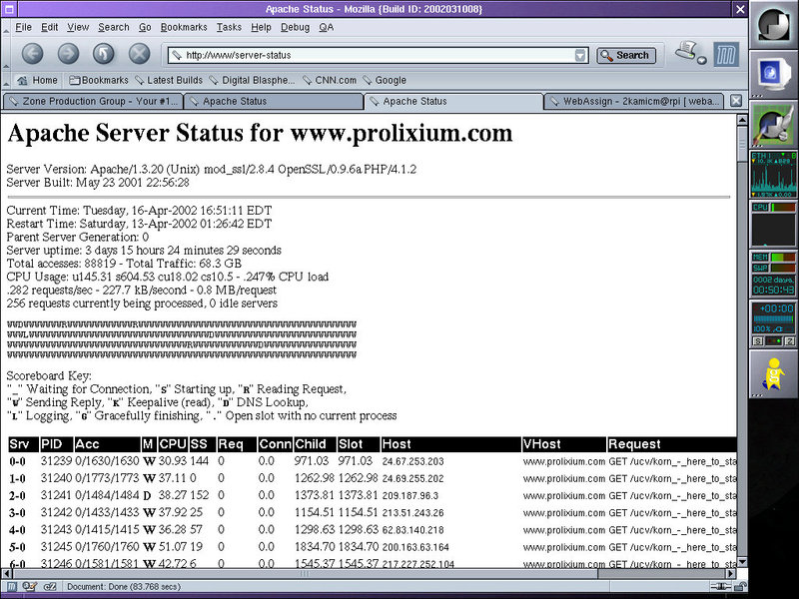Click the Search button beside URL bar
Image resolution: width=799 pixels, height=599 pixels.
pyautogui.click(x=626, y=55)
